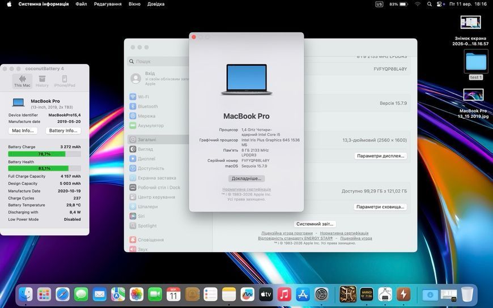Select Bluetooth in System Settings sidebar
The height and width of the screenshot is (308, 493).
(159, 106)
